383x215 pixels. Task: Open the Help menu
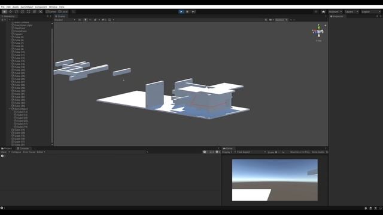coord(62,7)
